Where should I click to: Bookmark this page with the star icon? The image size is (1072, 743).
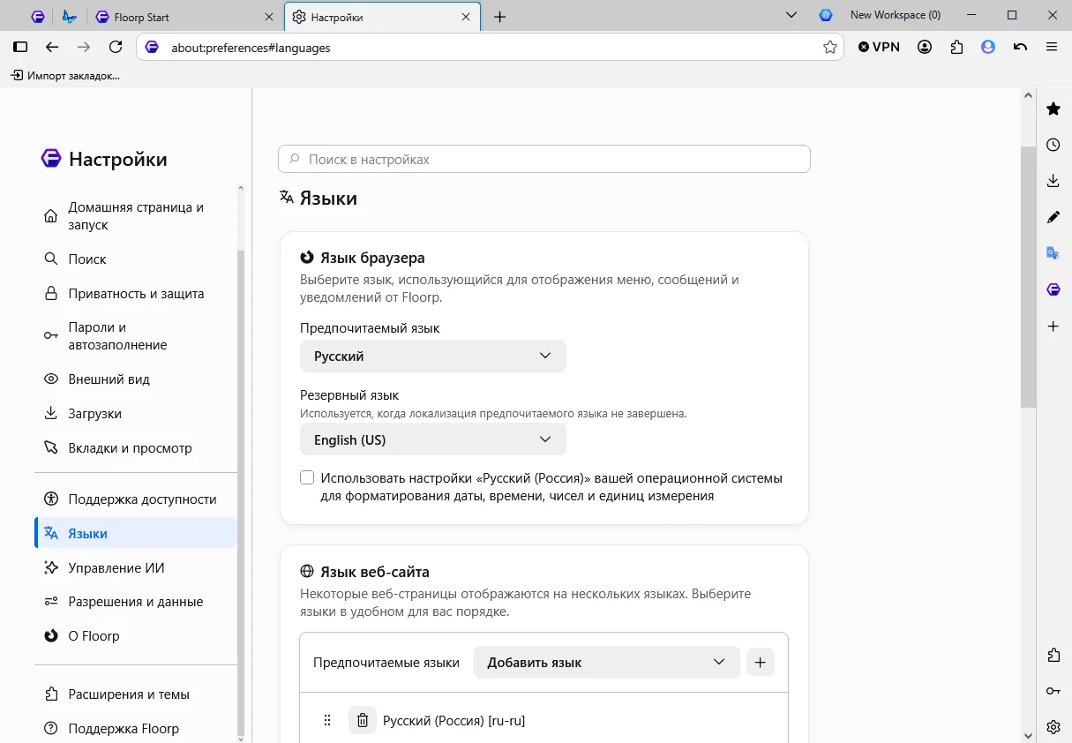(829, 48)
